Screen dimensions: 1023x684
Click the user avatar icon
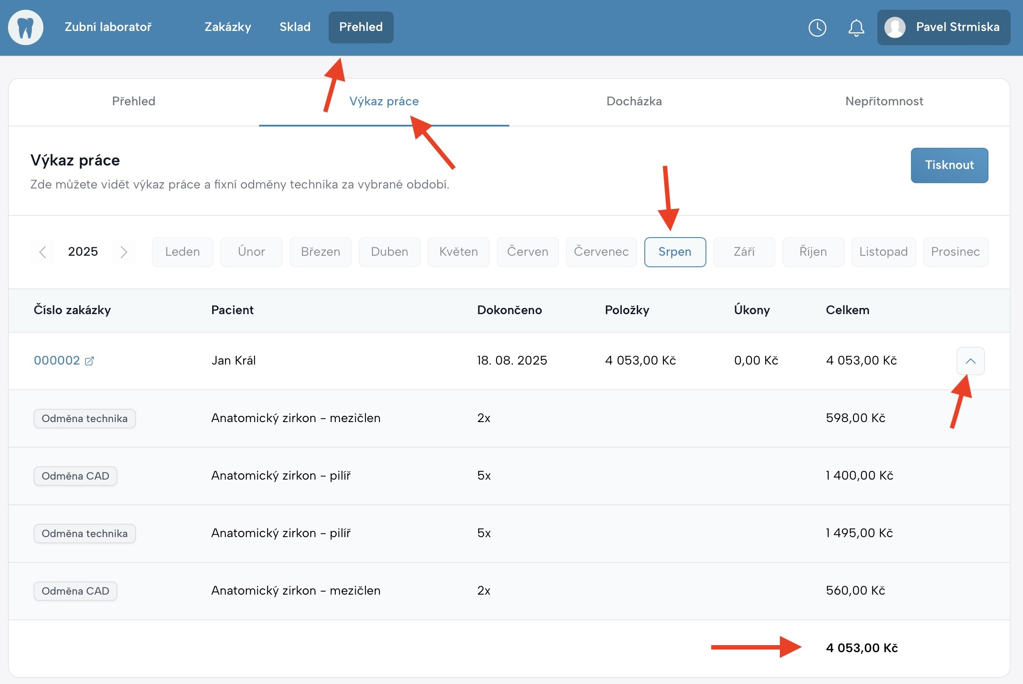[x=895, y=27]
